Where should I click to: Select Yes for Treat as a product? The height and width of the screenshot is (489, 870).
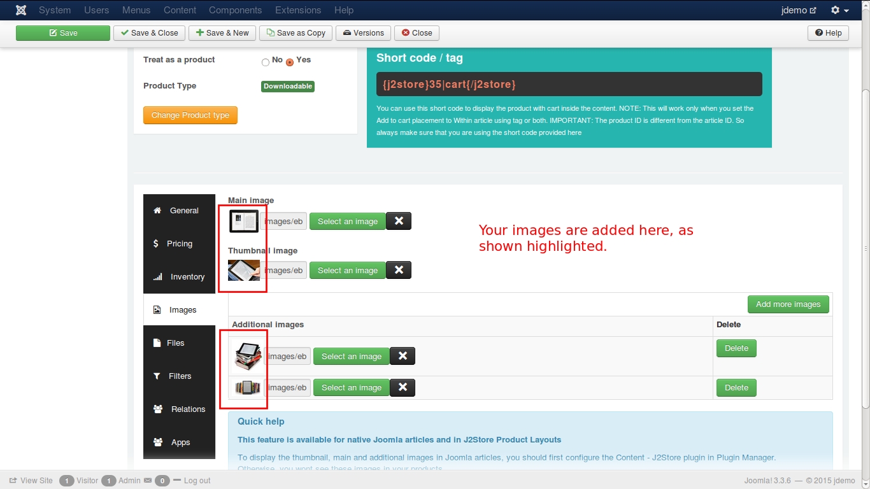click(290, 62)
